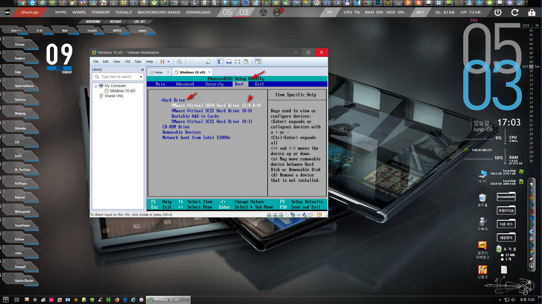
Task: Revert the VM to its snapshot
Action: (x=200, y=62)
